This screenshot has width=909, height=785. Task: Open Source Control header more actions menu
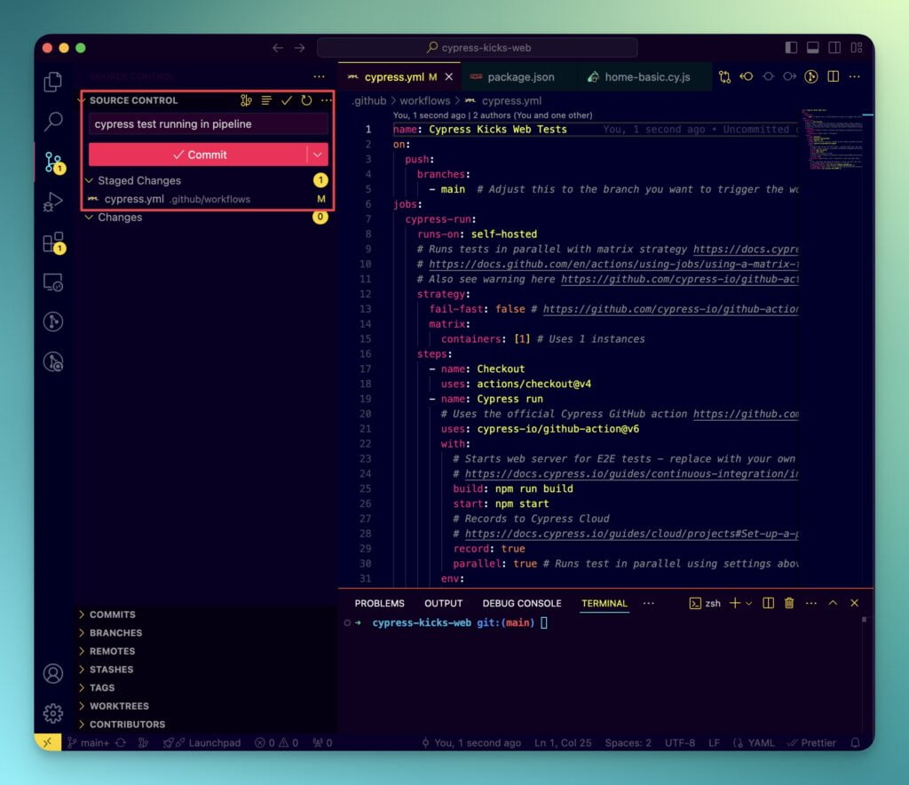(x=327, y=100)
